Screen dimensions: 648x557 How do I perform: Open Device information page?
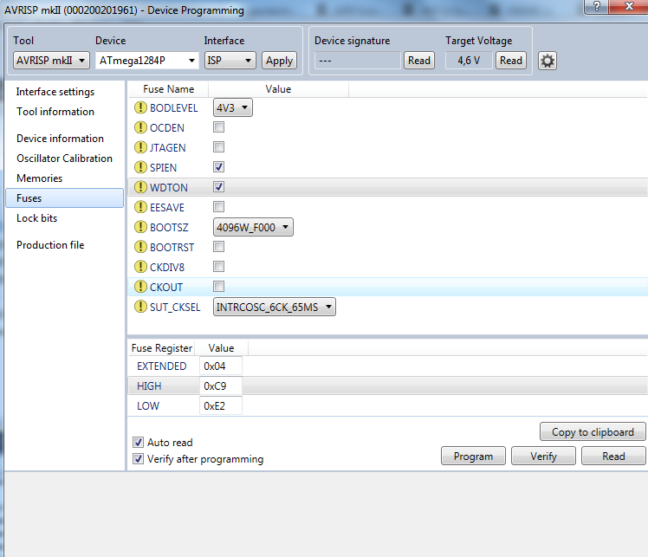[60, 139]
